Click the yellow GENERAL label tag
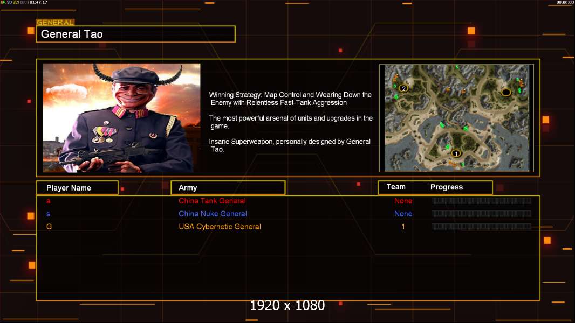575x323 pixels. (x=56, y=22)
